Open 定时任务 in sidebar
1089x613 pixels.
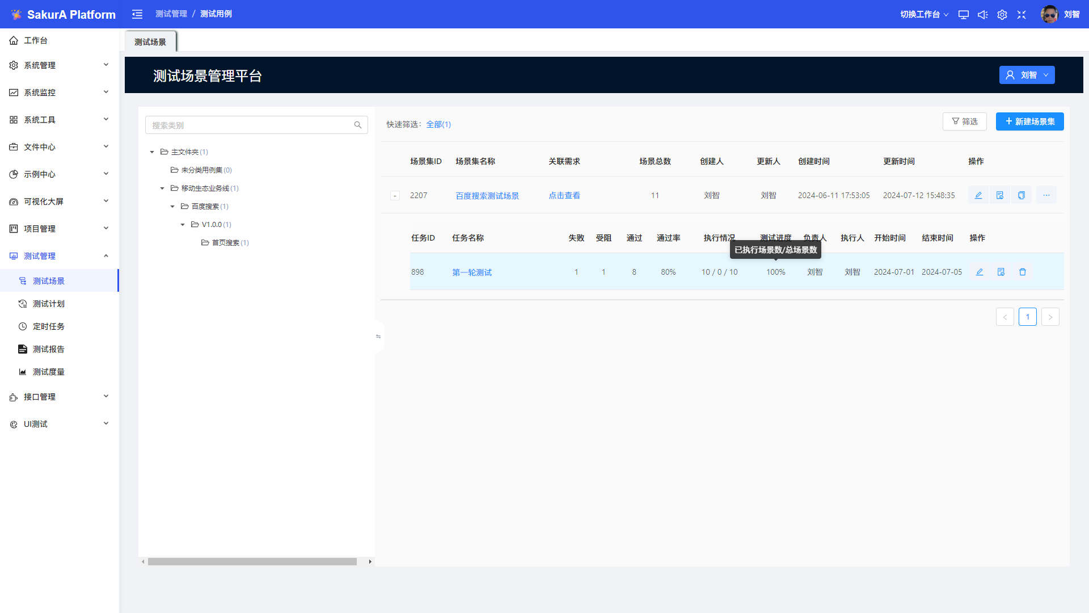(x=60, y=326)
